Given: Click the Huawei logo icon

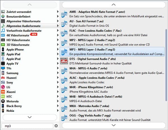Looking at the screenshot, I should tap(3, 78).
